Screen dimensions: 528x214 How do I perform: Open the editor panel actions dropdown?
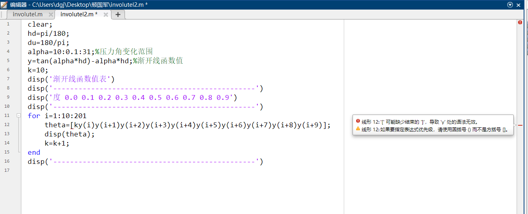pos(510,5)
